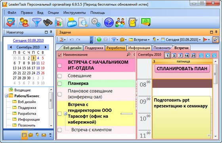Image resolution: width=222 pixels, height=143 pixels.
Task: Check the box next to Совещание
Action: tap(60, 76)
